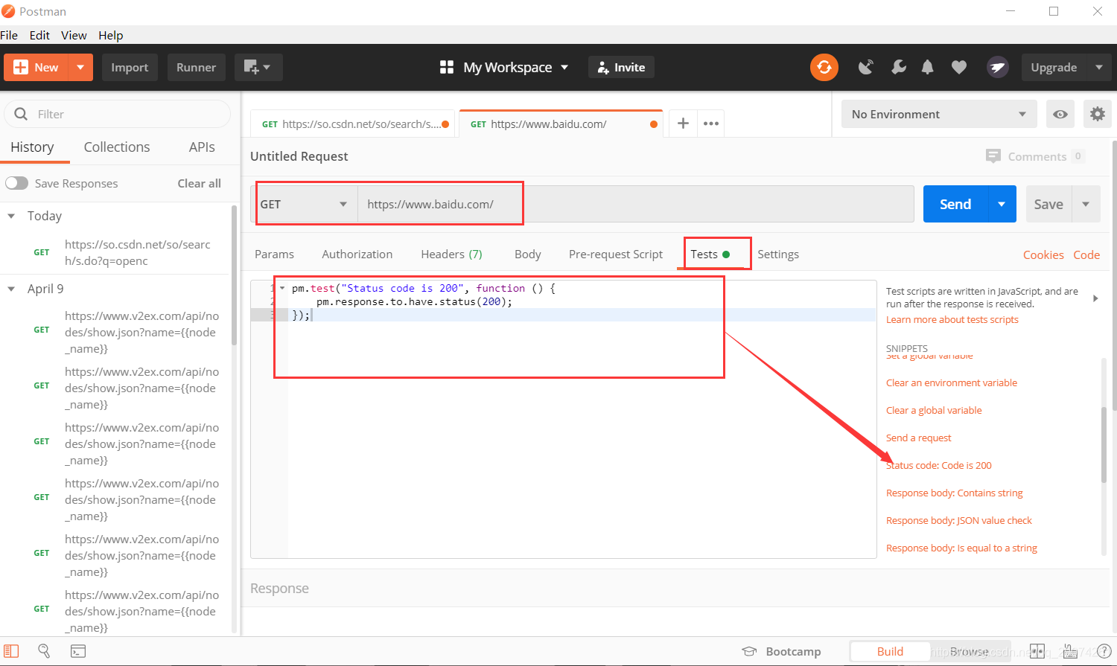Open the New button dropdown arrow
Screen dimensions: 1117x666
[80, 67]
